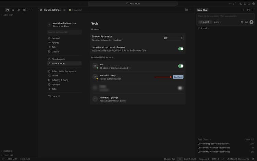257x161 pixels.
Task: Toggle the secondary sidebar layout icon
Action: 249,4
